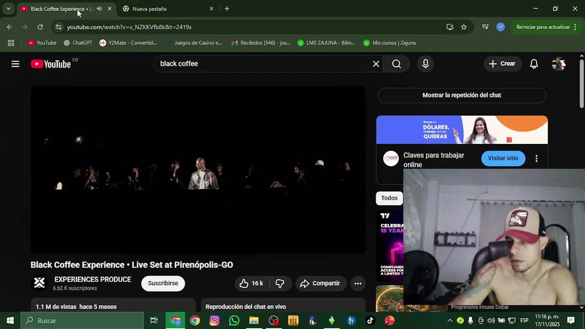Install app icon in address bar
Viewport: 585px width, 329px height.
point(450,27)
